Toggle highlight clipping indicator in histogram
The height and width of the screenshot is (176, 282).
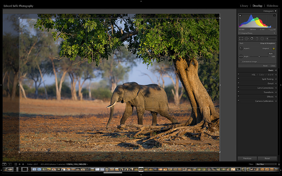[x=275, y=16]
